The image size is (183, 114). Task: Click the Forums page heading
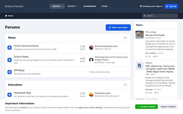tap(12, 27)
